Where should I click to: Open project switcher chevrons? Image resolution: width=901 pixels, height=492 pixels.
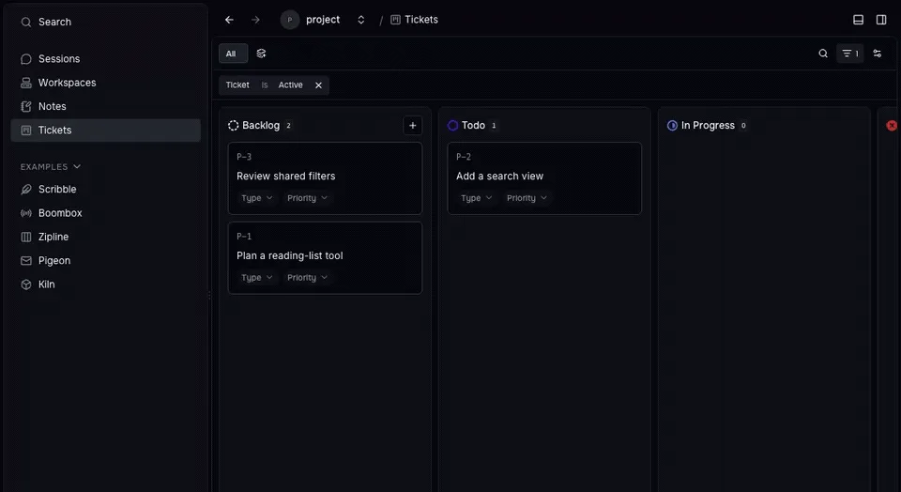(x=360, y=20)
